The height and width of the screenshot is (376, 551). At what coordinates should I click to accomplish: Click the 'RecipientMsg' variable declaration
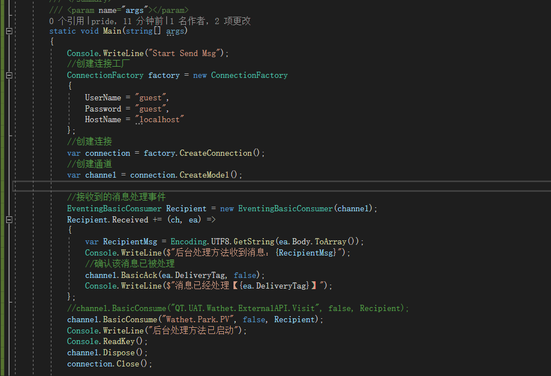[130, 242]
